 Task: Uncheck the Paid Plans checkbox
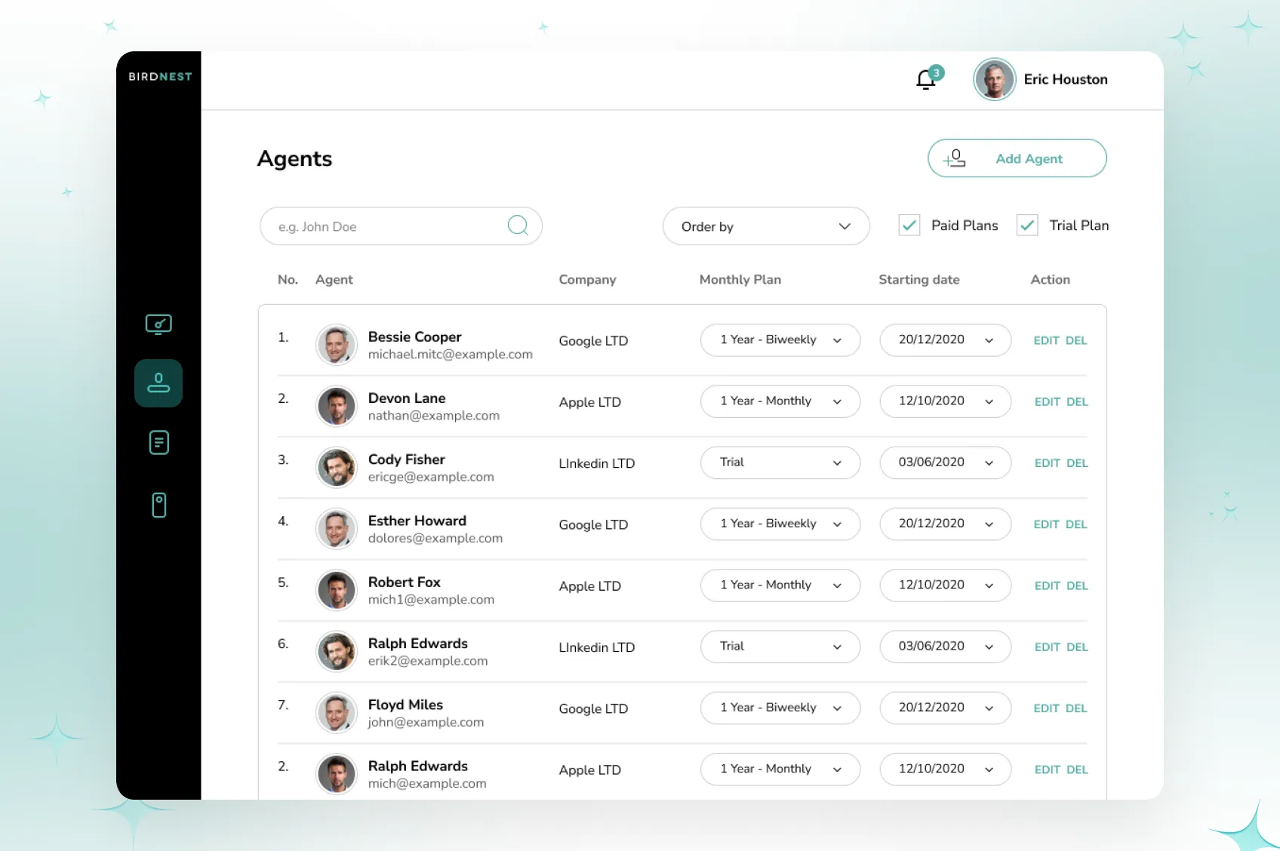pos(909,226)
